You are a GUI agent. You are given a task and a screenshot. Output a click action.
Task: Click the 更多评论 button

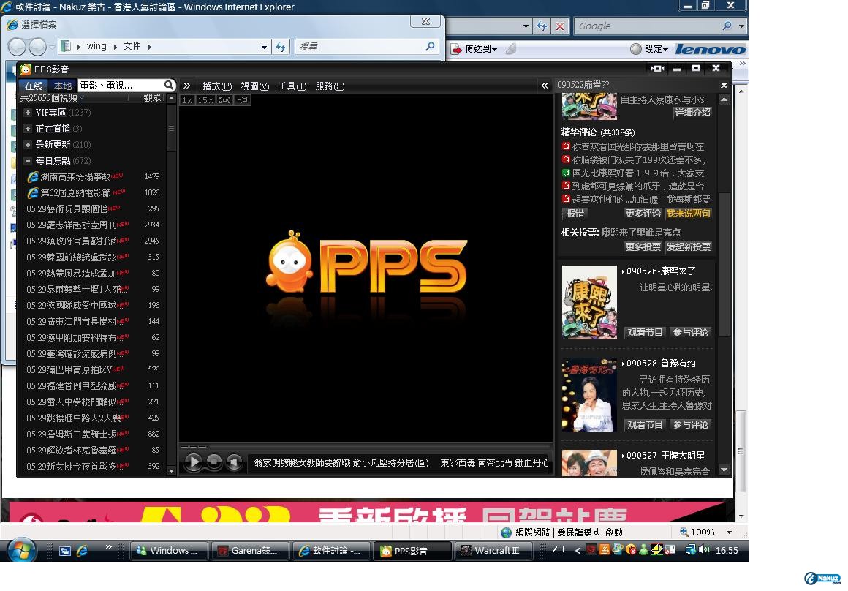click(643, 214)
